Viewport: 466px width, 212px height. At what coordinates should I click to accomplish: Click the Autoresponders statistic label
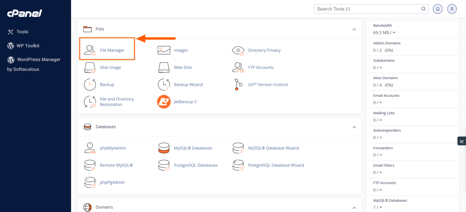point(387,130)
